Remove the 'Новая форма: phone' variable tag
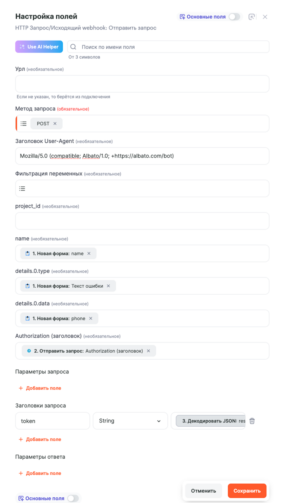This screenshot has width=283, height=503. click(91, 318)
